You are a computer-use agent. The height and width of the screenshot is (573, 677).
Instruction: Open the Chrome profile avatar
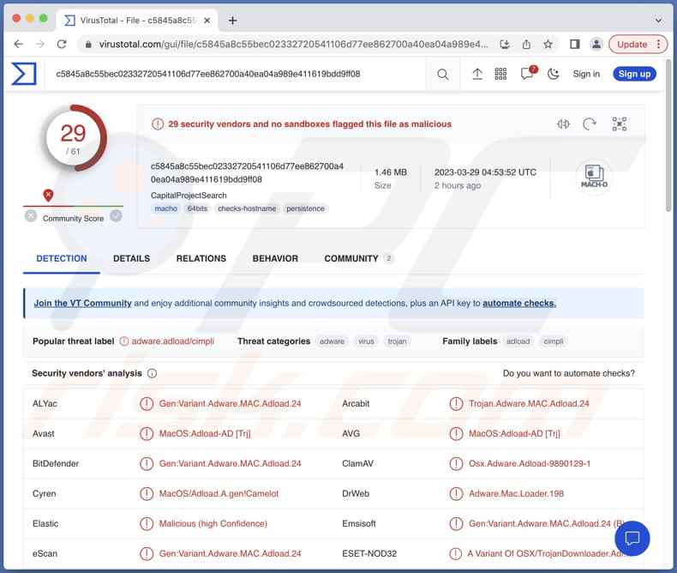point(596,44)
